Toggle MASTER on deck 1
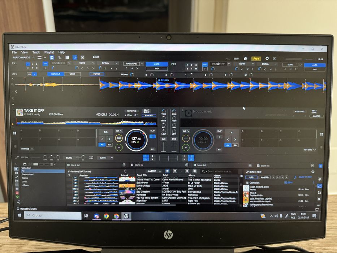The width and height of the screenshot is (337, 253). pos(149,116)
